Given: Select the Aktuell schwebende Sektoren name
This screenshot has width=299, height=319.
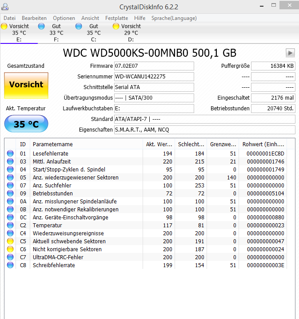Looking at the screenshot, I should [69, 241].
